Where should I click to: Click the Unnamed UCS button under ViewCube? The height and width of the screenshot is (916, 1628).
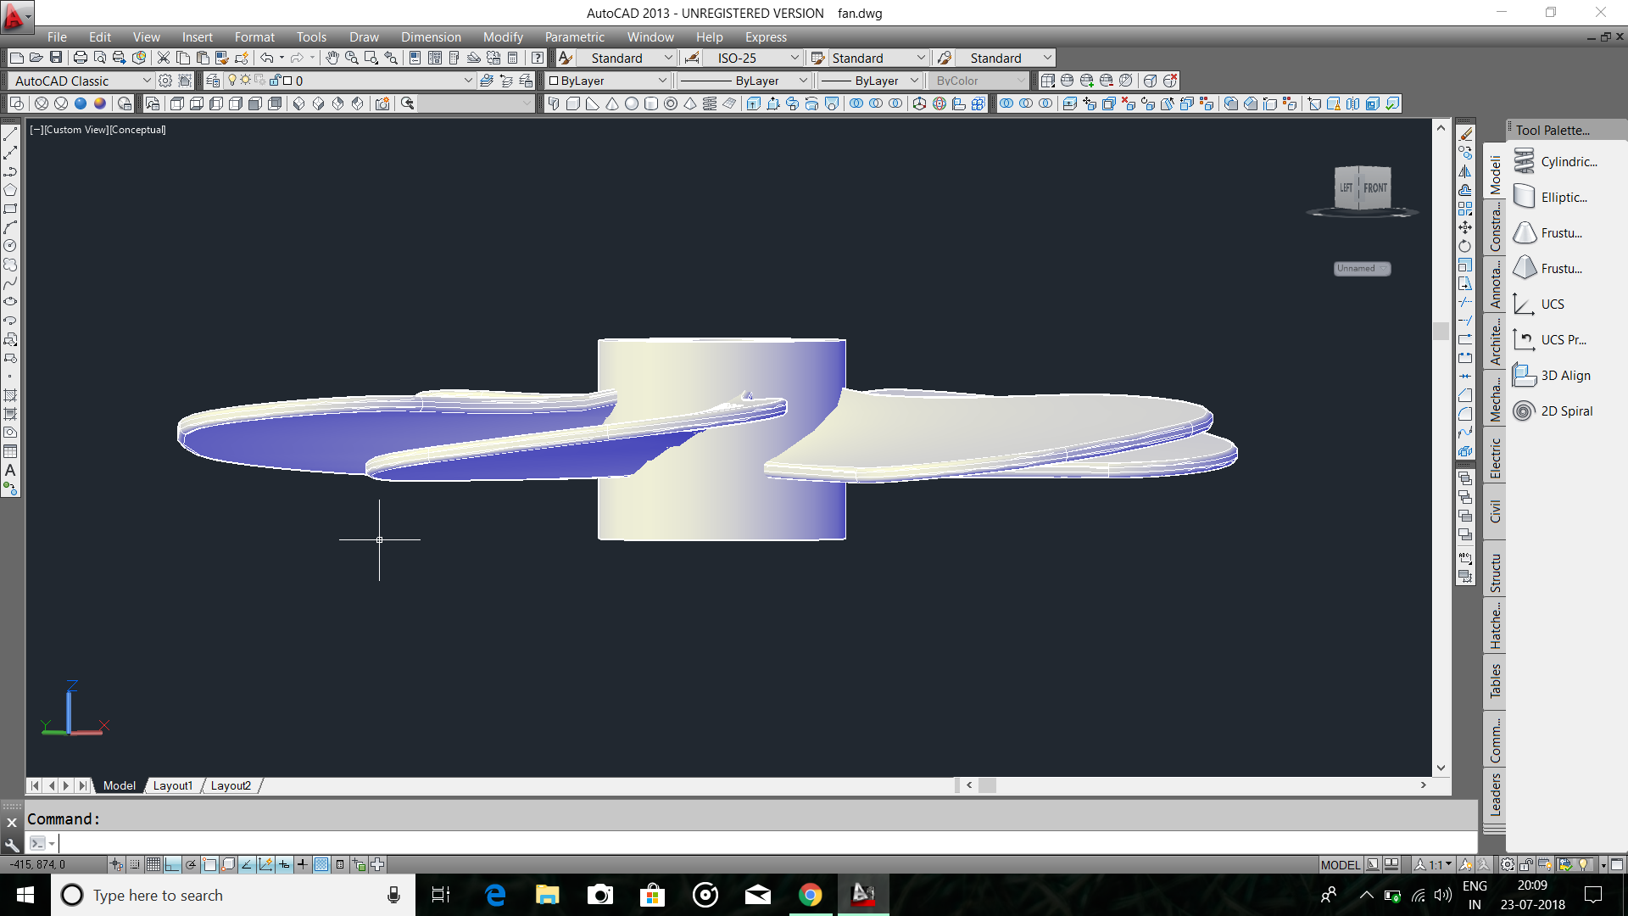pos(1361,268)
